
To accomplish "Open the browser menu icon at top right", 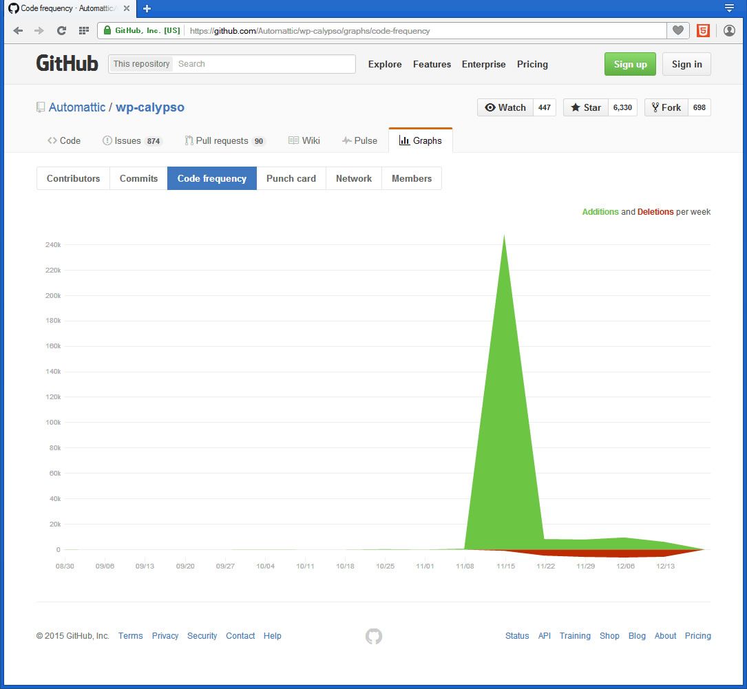I will 729,8.
